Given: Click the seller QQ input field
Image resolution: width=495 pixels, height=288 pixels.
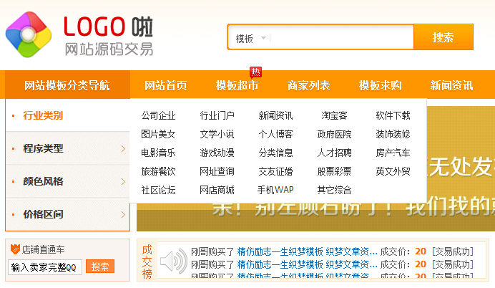Looking at the screenshot, I should click(45, 267).
